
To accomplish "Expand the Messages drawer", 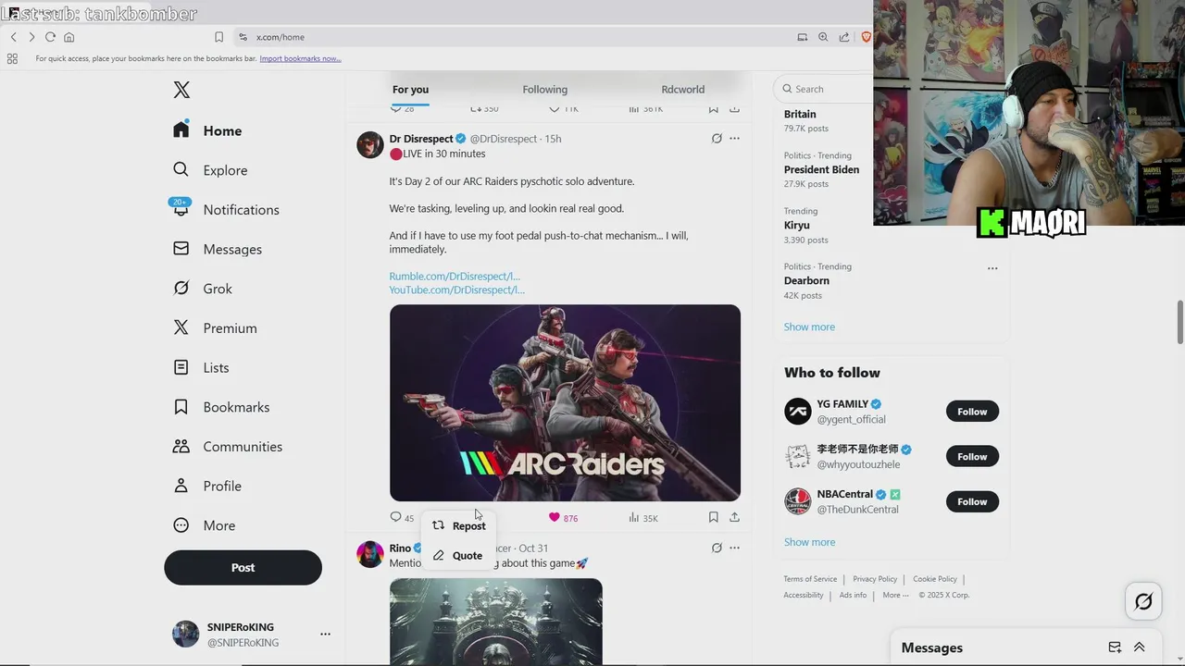I will [1139, 647].
